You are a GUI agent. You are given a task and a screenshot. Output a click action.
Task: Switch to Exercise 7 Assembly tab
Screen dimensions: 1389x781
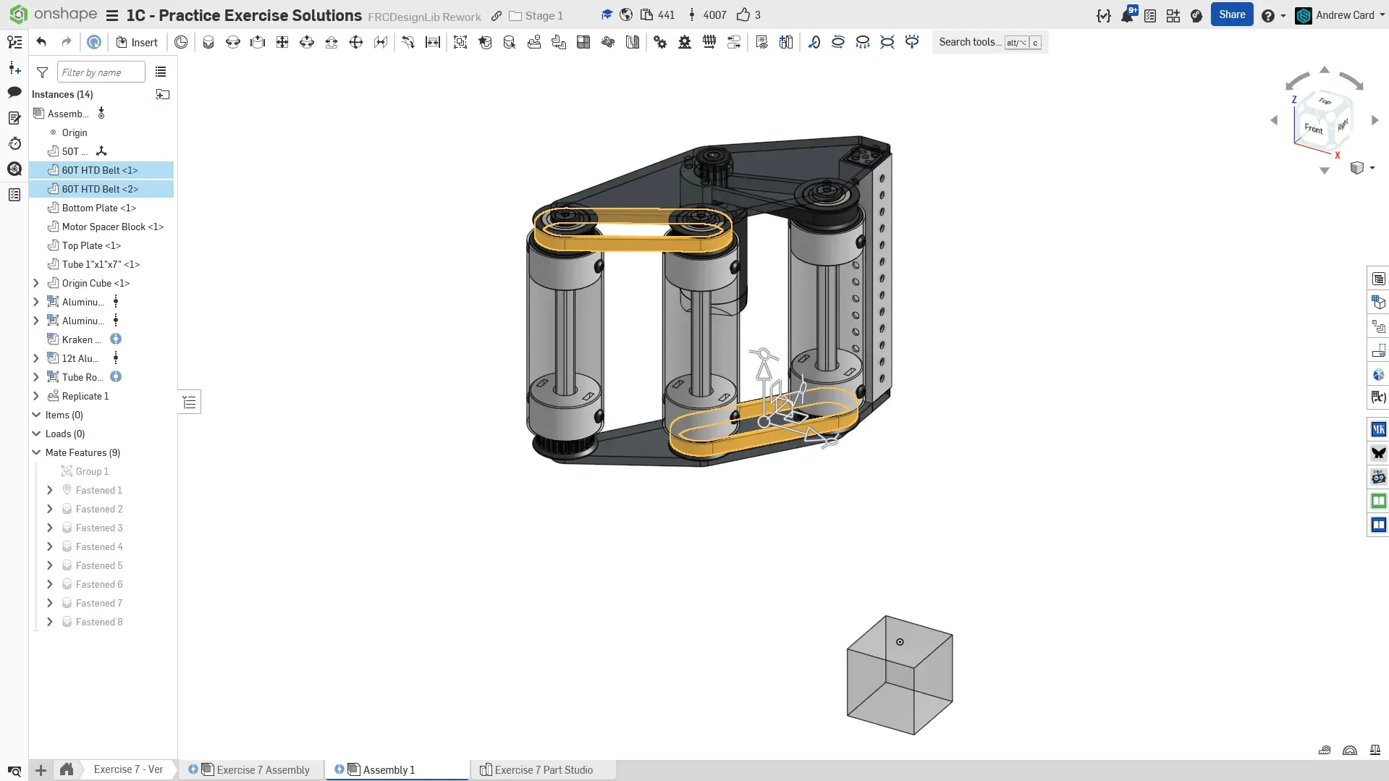pyautogui.click(x=263, y=769)
